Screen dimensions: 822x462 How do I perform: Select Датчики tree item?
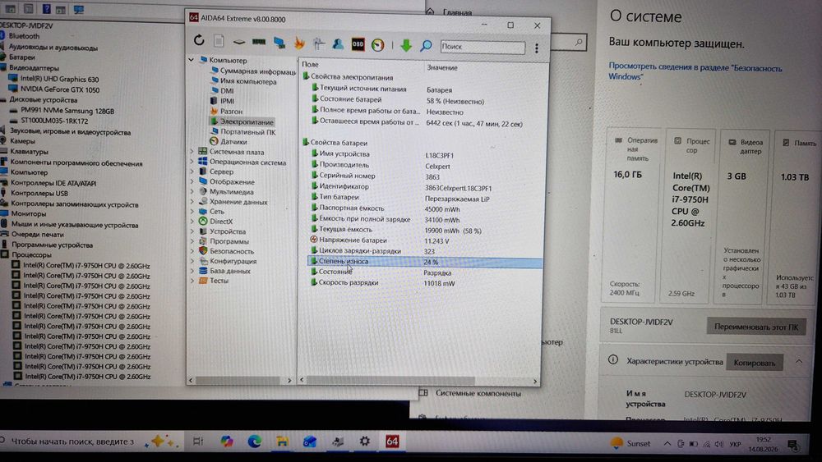point(228,142)
